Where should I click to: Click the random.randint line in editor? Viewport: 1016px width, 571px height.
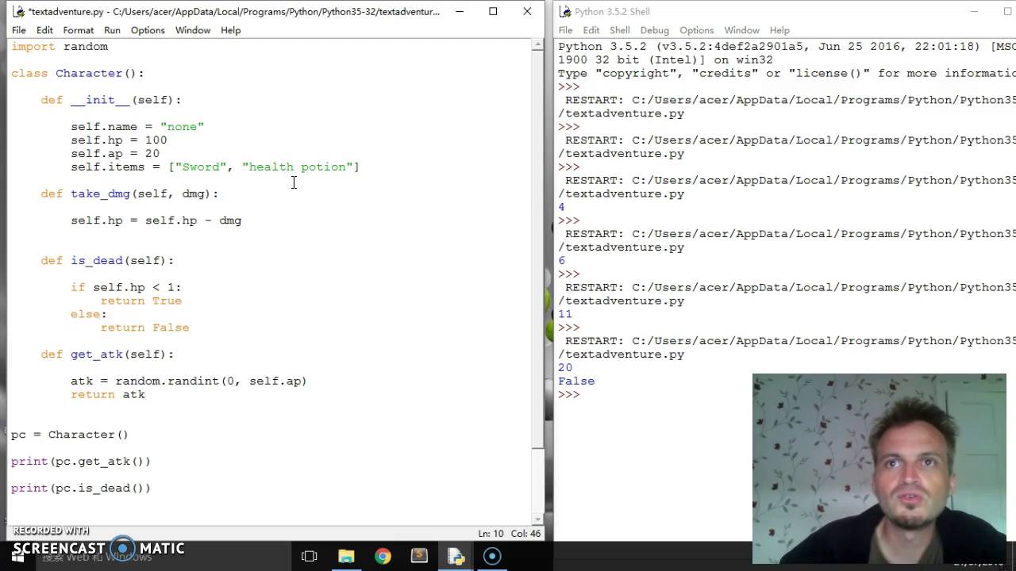pos(189,381)
